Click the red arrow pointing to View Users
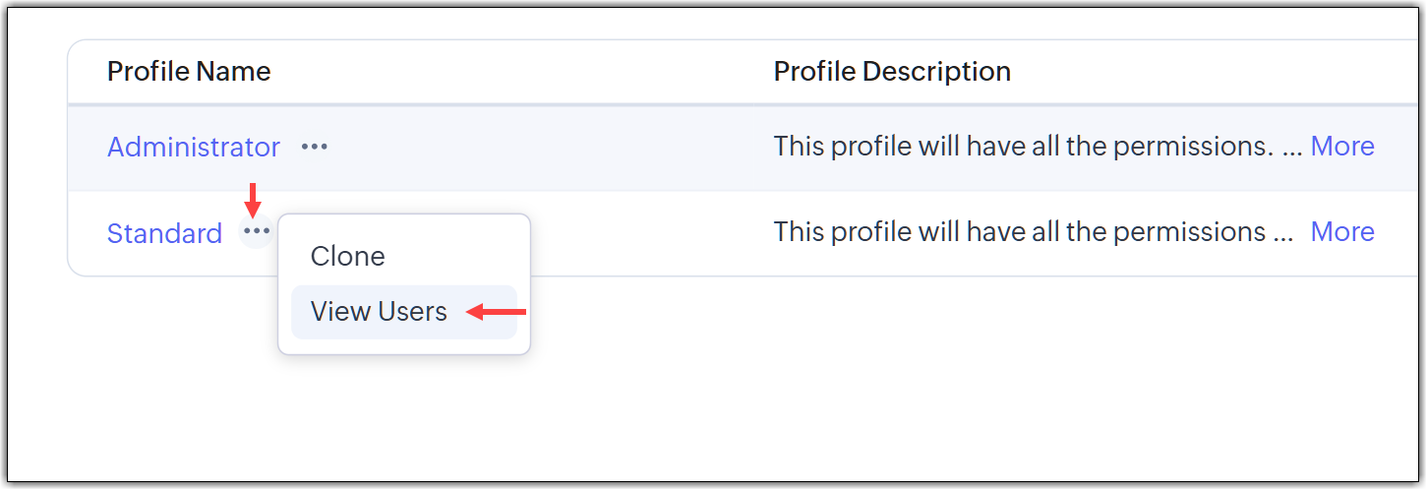Screen dimensions: 1427x490 coord(497,313)
